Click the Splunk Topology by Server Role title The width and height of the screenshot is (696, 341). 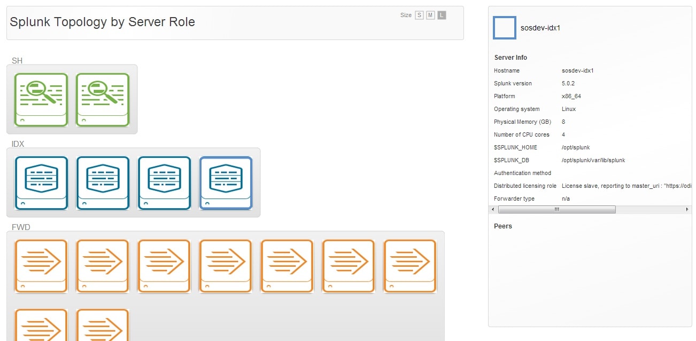[x=102, y=22]
